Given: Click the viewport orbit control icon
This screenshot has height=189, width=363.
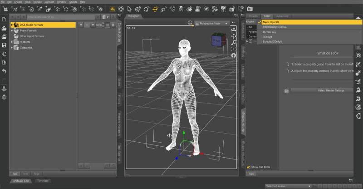Looking at the screenshot, I should coord(234,29).
